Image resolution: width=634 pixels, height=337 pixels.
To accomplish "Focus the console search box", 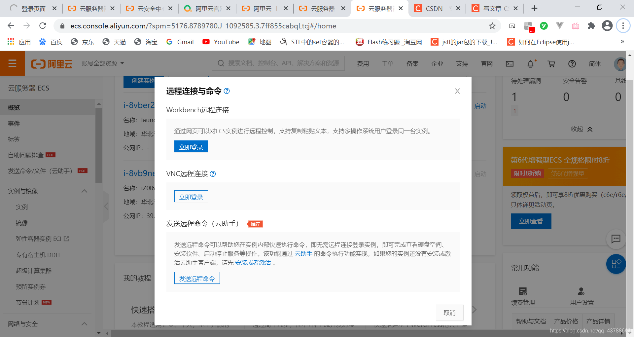I will (278, 63).
